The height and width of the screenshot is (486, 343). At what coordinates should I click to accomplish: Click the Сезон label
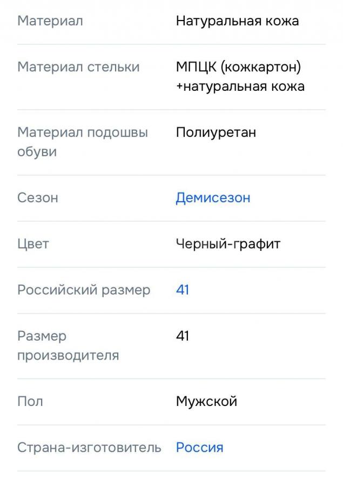(38, 198)
